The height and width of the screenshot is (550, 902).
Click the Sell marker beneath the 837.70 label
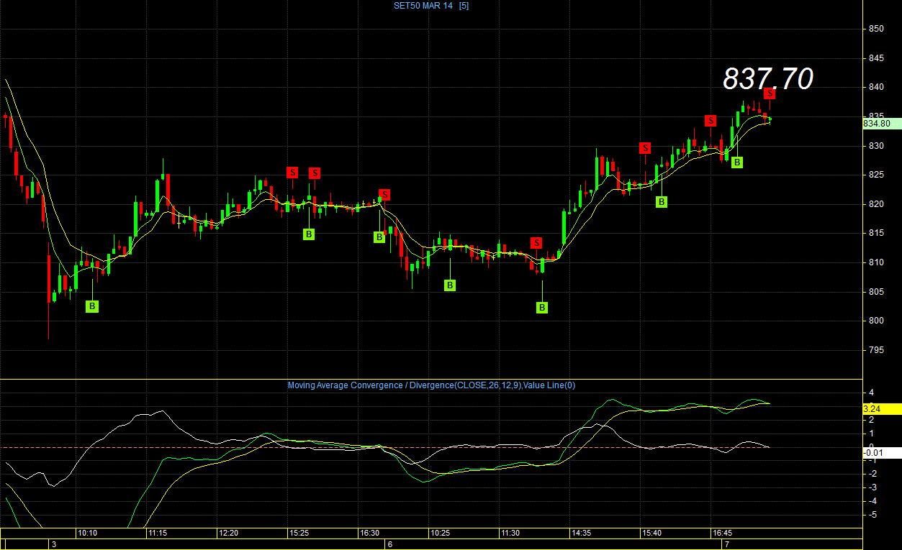pyautogui.click(x=770, y=93)
